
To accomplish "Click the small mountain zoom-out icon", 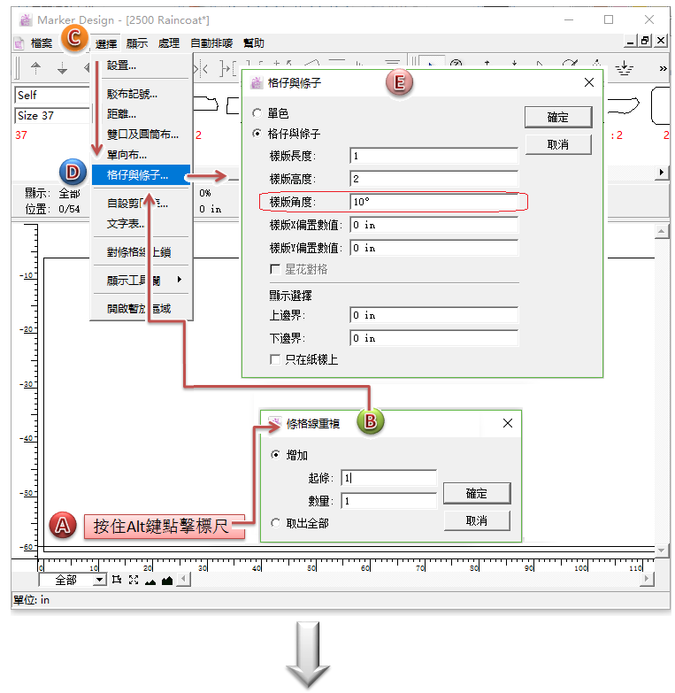I will pyautogui.click(x=150, y=581).
